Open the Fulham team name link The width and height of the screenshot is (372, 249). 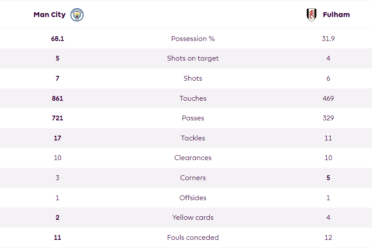pos(336,15)
